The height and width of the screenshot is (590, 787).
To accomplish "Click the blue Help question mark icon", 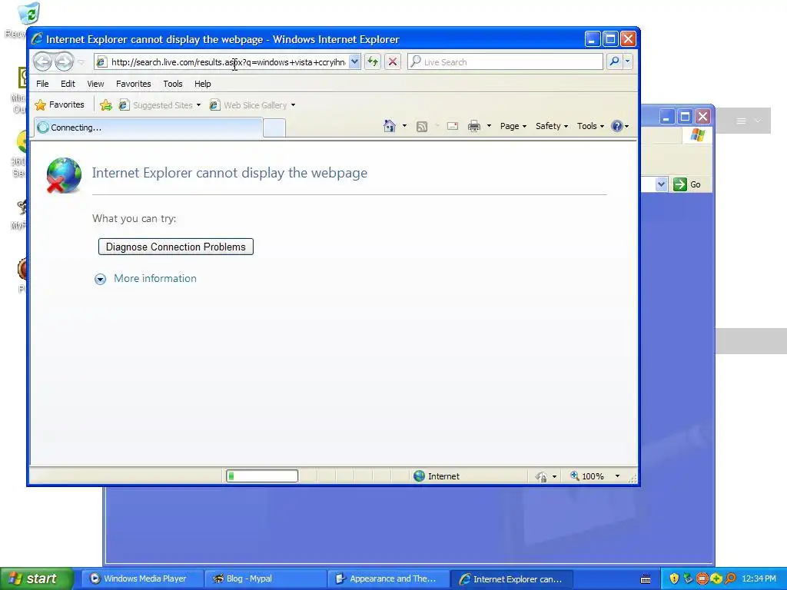I will (617, 126).
